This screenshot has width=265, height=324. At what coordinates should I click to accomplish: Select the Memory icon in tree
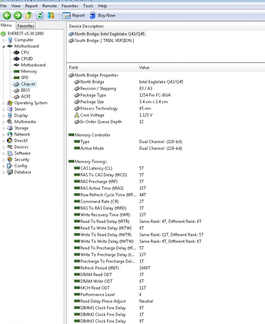click(x=16, y=71)
